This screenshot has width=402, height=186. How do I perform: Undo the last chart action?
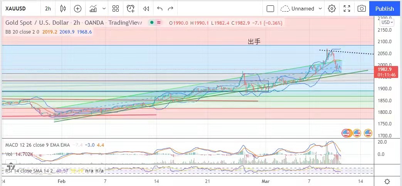pos(160,8)
